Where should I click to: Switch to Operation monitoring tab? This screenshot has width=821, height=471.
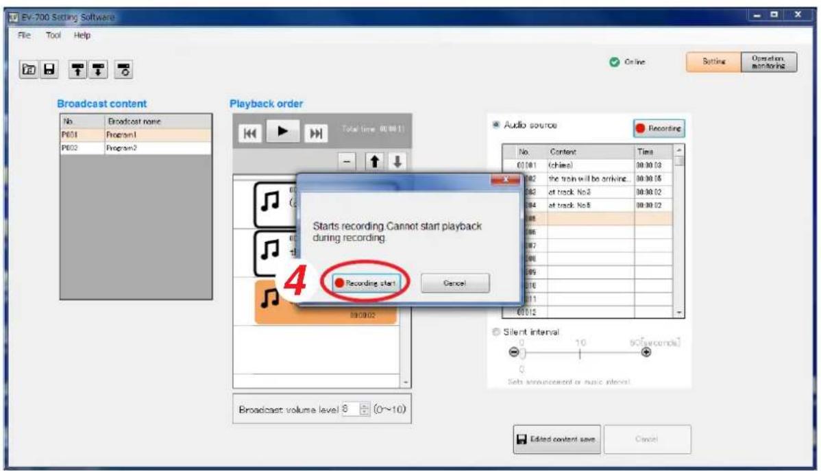pos(769,62)
